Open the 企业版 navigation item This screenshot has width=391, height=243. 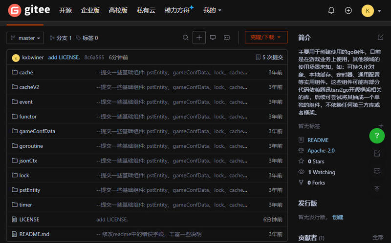90,10
